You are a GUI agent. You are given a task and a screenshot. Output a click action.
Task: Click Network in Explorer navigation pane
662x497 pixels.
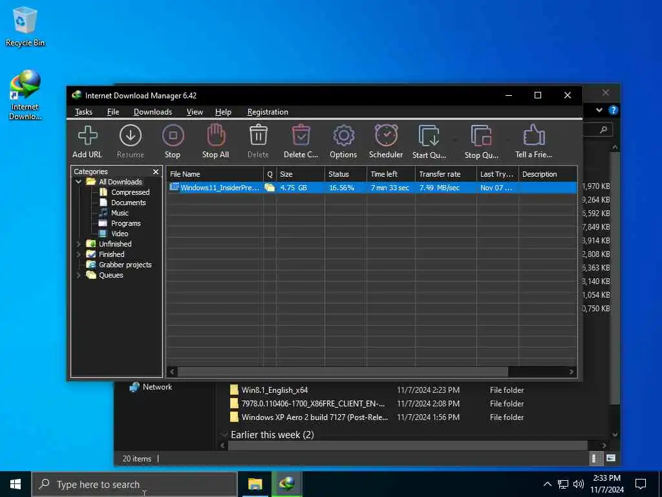pos(157,387)
